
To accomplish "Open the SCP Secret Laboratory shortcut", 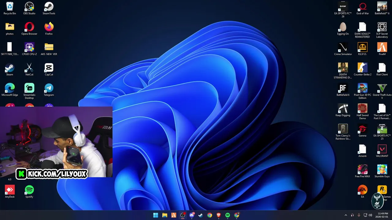I will (x=382, y=30).
